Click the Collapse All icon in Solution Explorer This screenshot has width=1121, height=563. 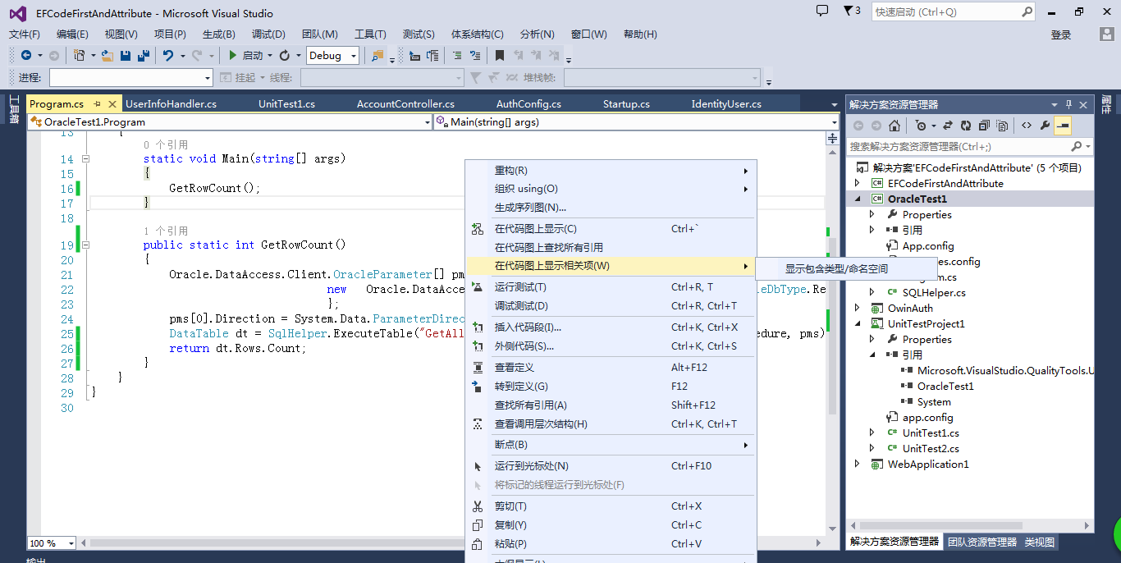[984, 126]
